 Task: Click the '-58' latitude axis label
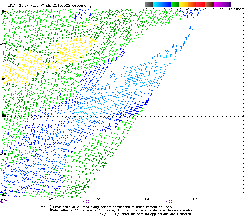[3, 154]
